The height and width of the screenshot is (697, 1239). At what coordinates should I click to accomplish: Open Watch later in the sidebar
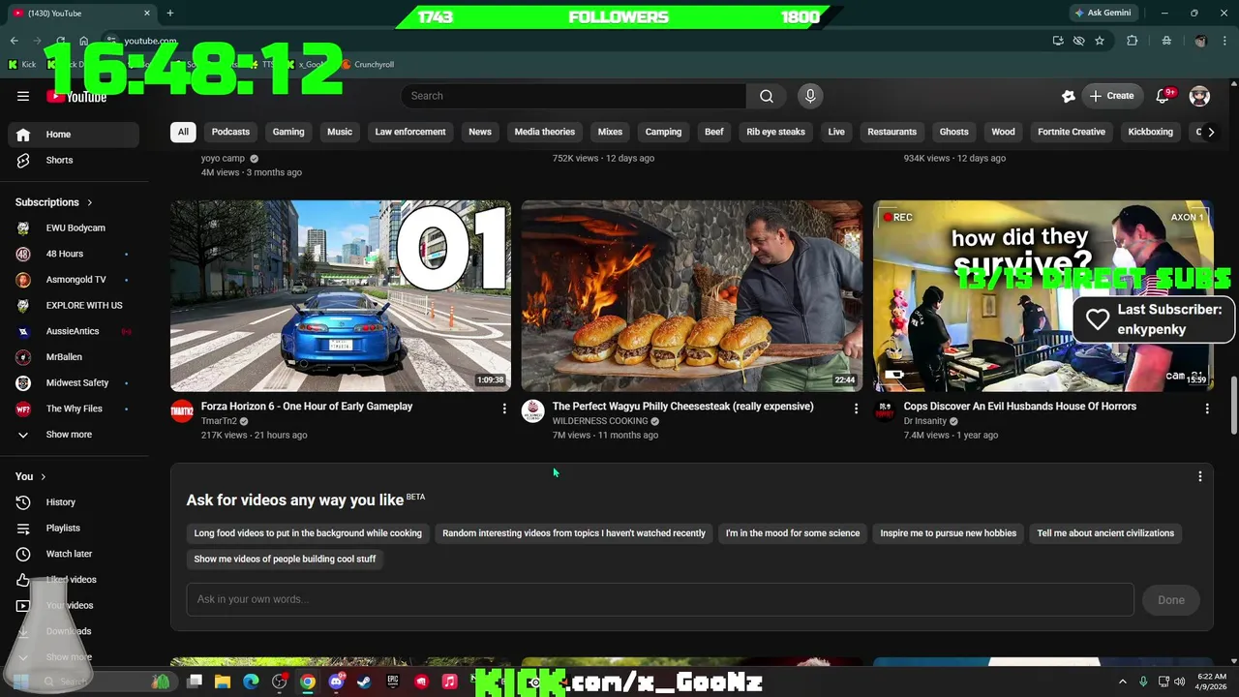(x=74, y=554)
